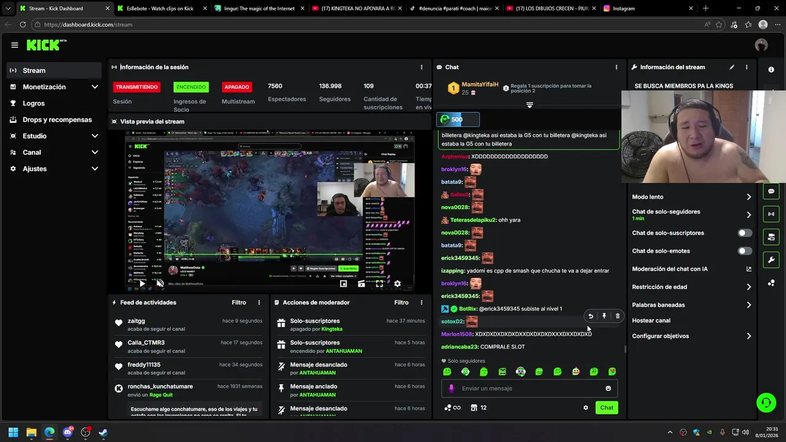Open picture-in-picture for the stream preview

pos(343,284)
